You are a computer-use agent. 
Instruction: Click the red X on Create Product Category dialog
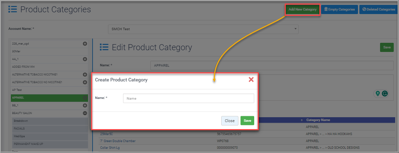click(x=251, y=80)
